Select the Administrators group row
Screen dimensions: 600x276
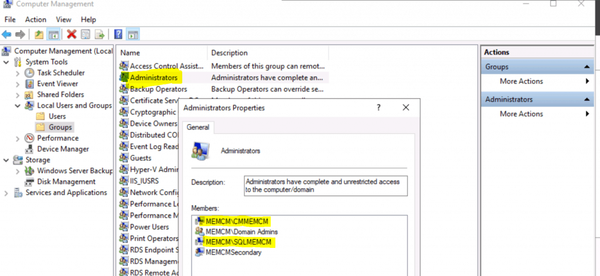click(223, 78)
